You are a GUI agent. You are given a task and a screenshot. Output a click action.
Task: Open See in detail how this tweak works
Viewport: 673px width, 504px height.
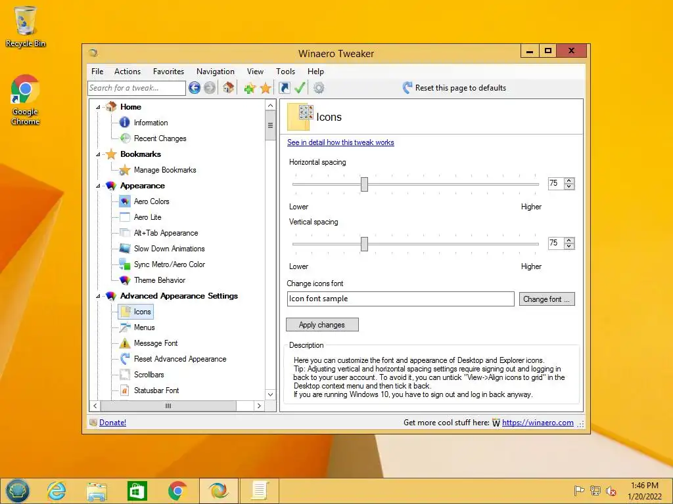340,142
